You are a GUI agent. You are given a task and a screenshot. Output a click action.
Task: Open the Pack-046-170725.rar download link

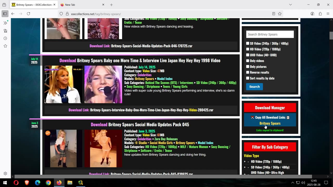point(152,46)
